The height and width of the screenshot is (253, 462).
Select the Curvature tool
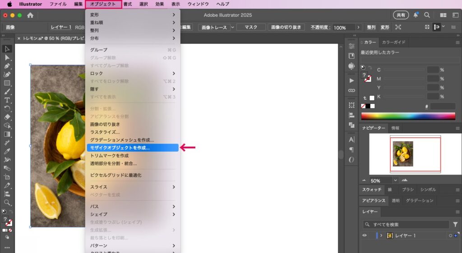pos(7,75)
